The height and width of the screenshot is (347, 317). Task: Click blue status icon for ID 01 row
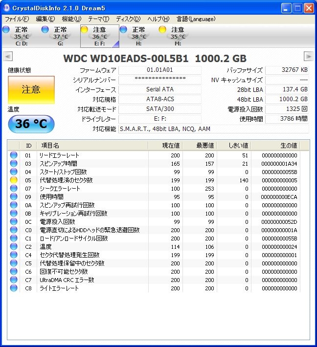(x=14, y=155)
